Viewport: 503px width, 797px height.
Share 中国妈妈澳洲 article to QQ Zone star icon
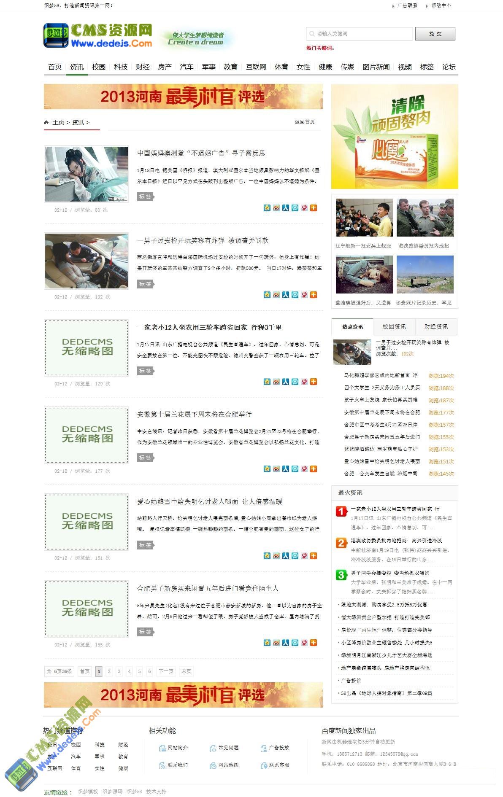click(267, 207)
